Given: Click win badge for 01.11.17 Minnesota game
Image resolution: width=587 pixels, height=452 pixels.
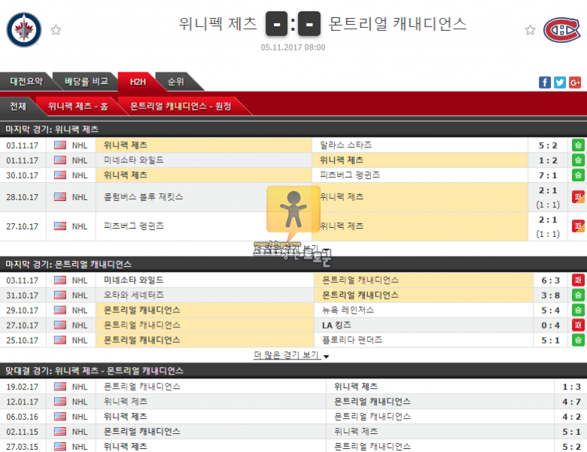Looking at the screenshot, I should (x=578, y=160).
